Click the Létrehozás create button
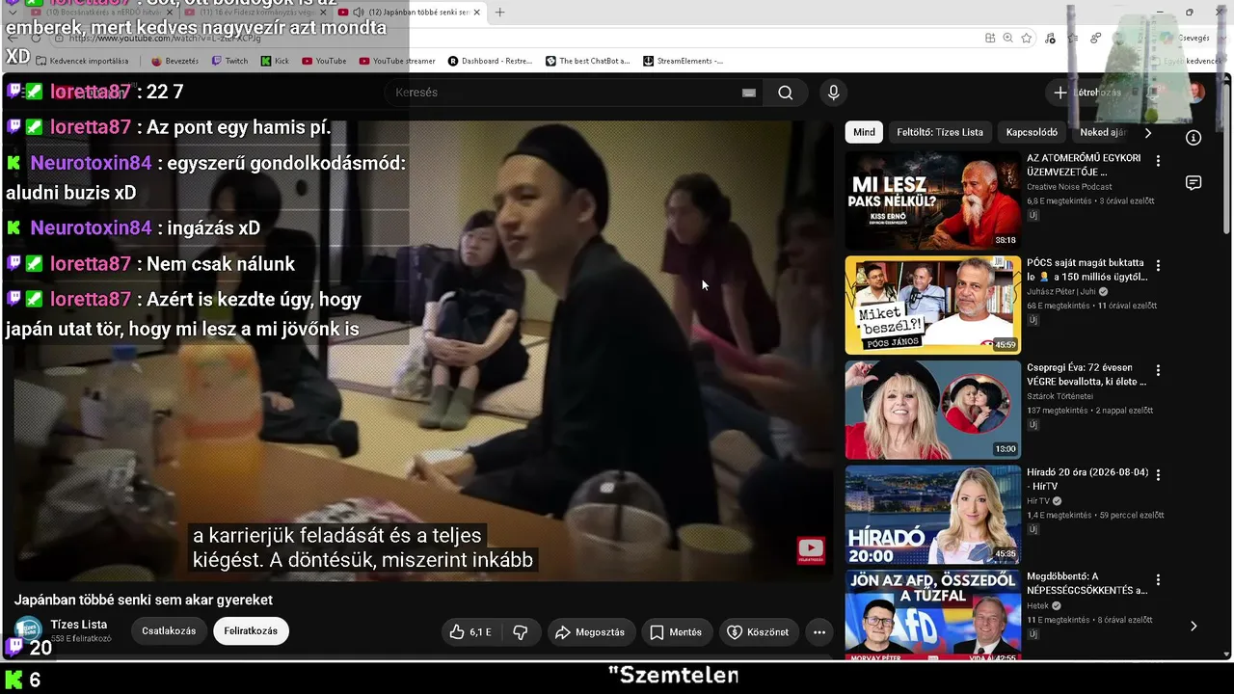The image size is (1234, 694). (x=1087, y=93)
